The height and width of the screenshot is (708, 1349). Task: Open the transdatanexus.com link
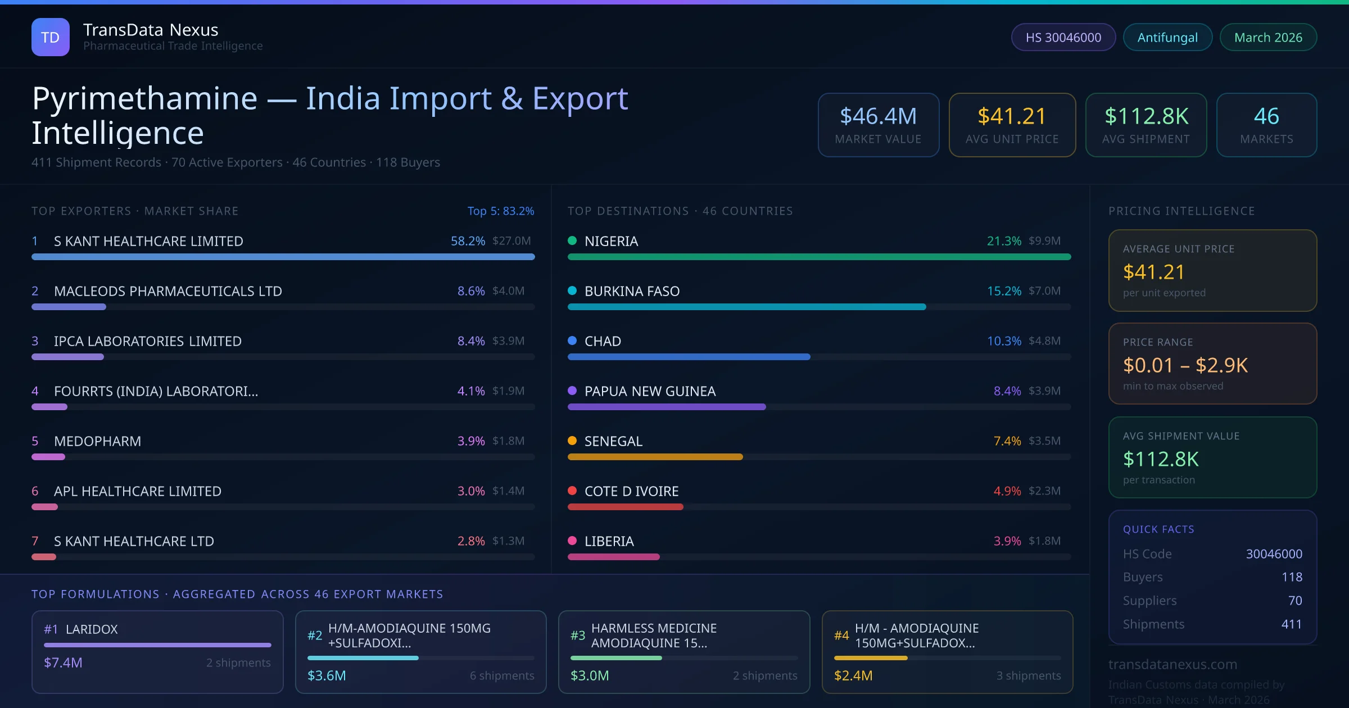1173,664
